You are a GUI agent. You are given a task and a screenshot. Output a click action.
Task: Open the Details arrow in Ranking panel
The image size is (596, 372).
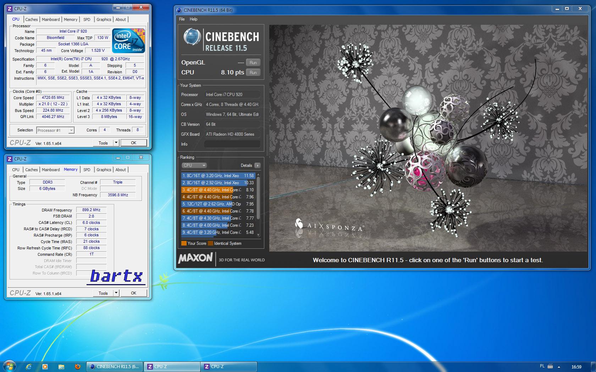[x=258, y=165]
